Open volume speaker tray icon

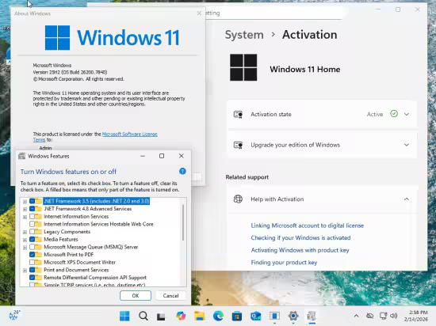pos(393,316)
